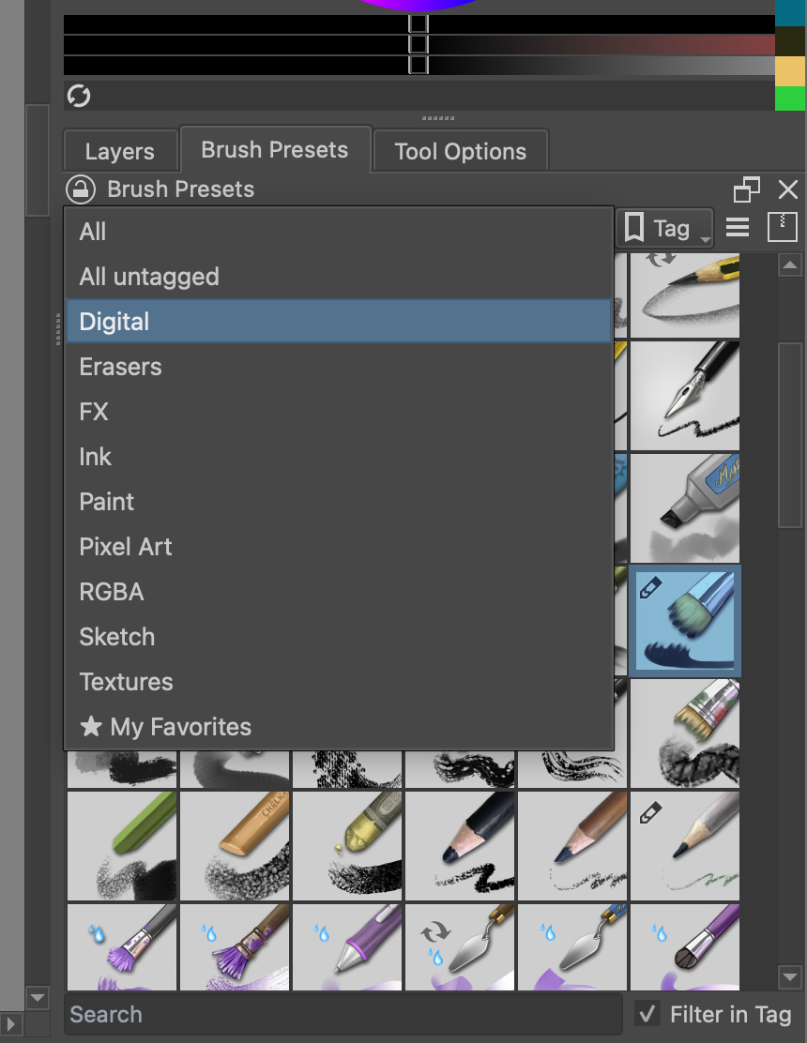Image resolution: width=807 pixels, height=1043 pixels.
Task: Select the purple fan wet brush preset
Action: click(x=122, y=947)
